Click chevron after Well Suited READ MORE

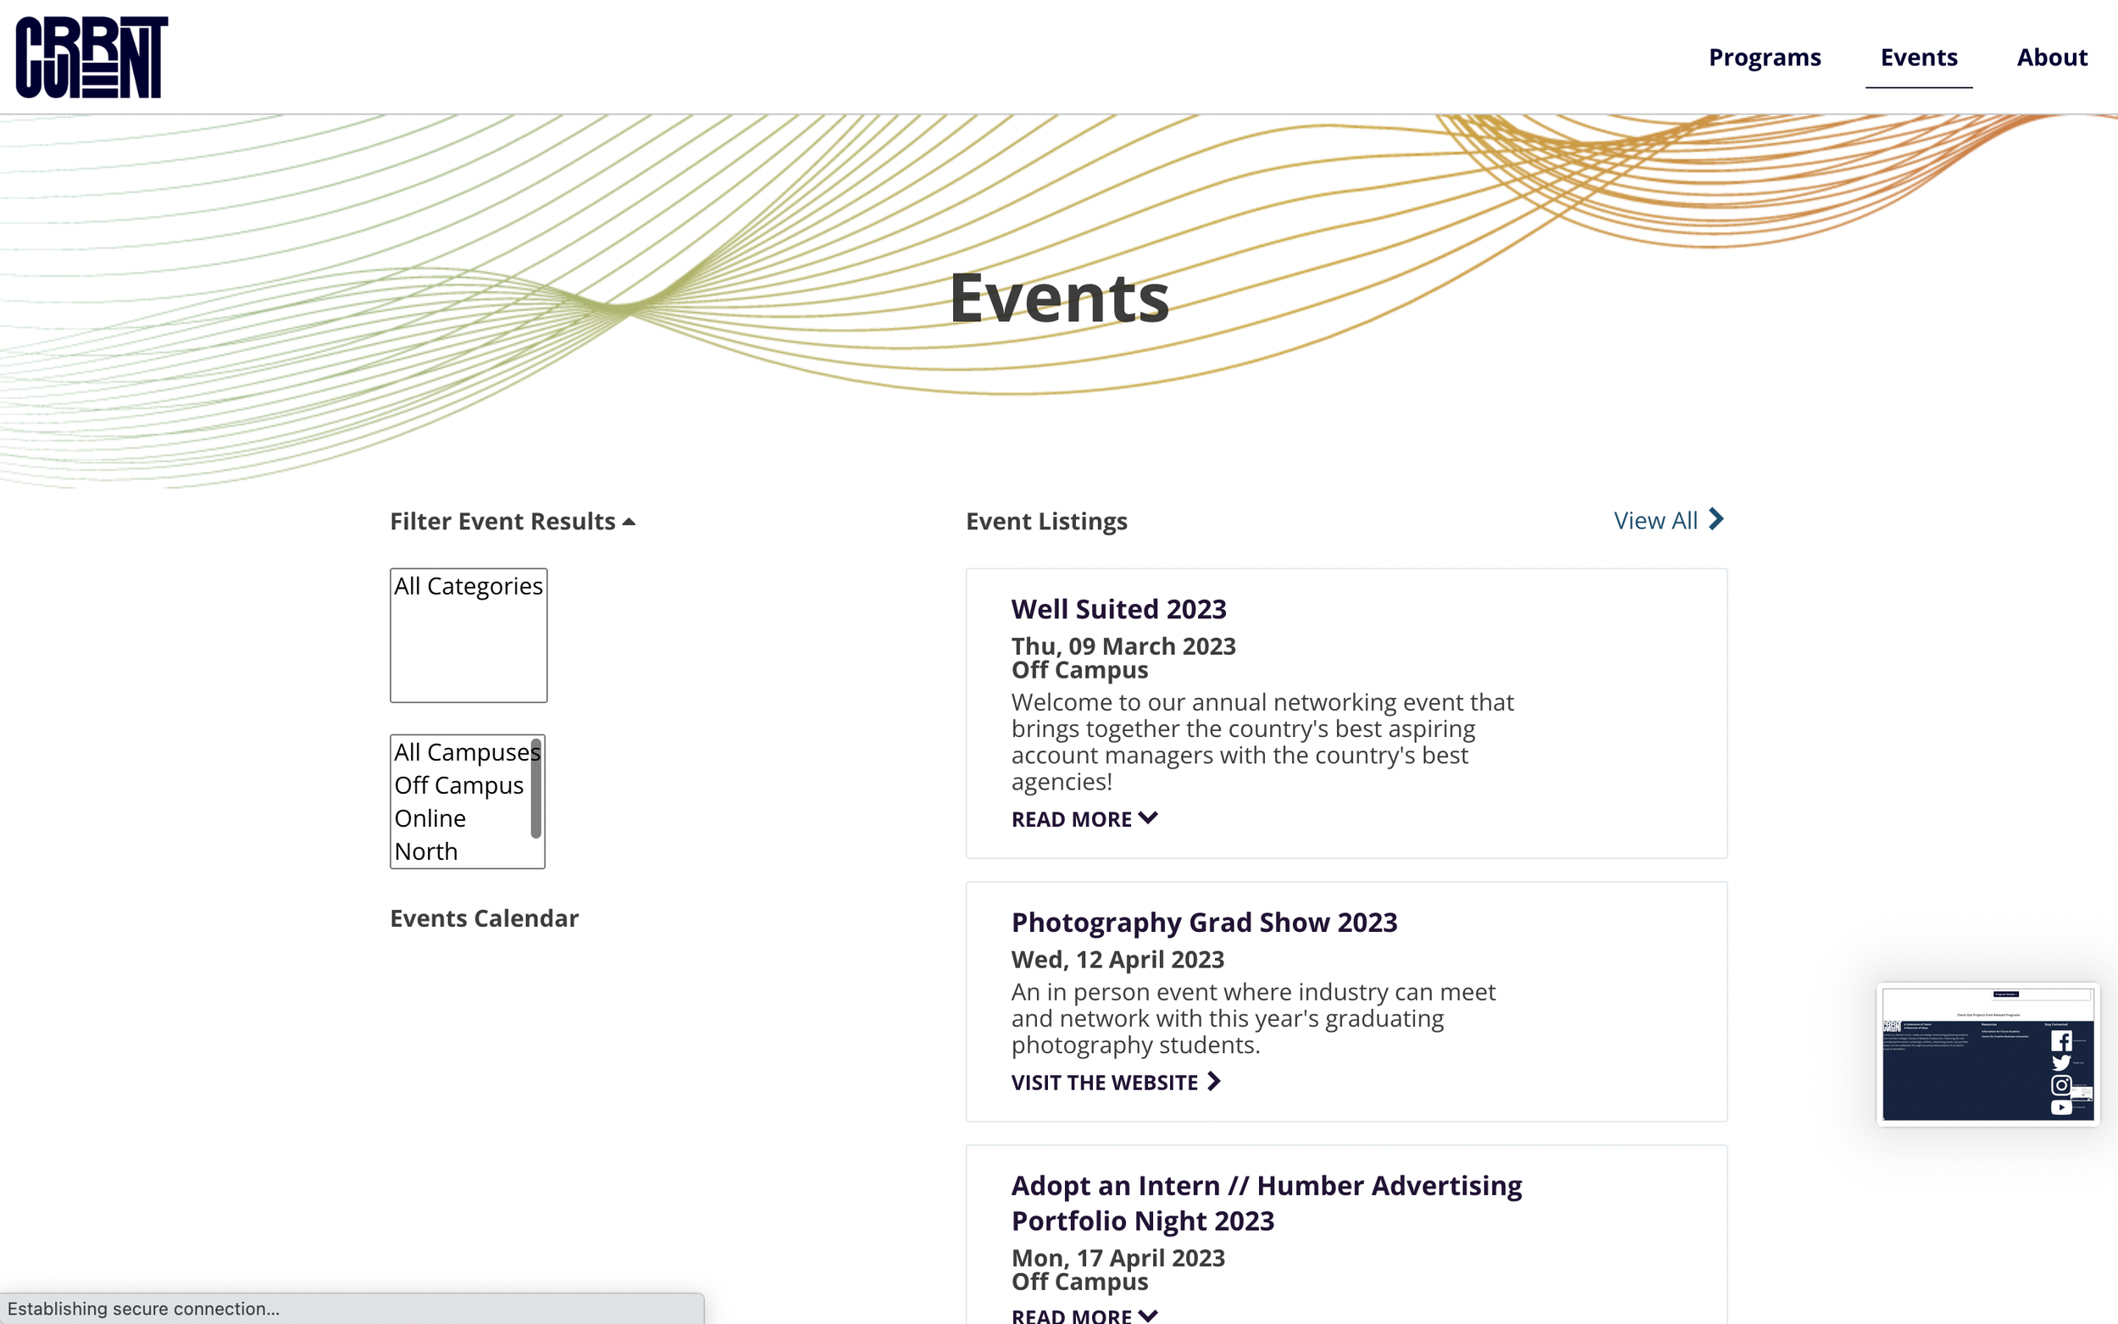pyautogui.click(x=1149, y=818)
